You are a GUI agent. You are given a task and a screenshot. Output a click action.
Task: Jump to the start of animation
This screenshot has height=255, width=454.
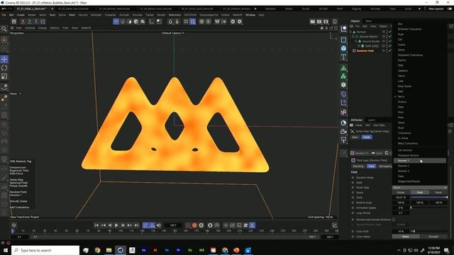point(96,225)
